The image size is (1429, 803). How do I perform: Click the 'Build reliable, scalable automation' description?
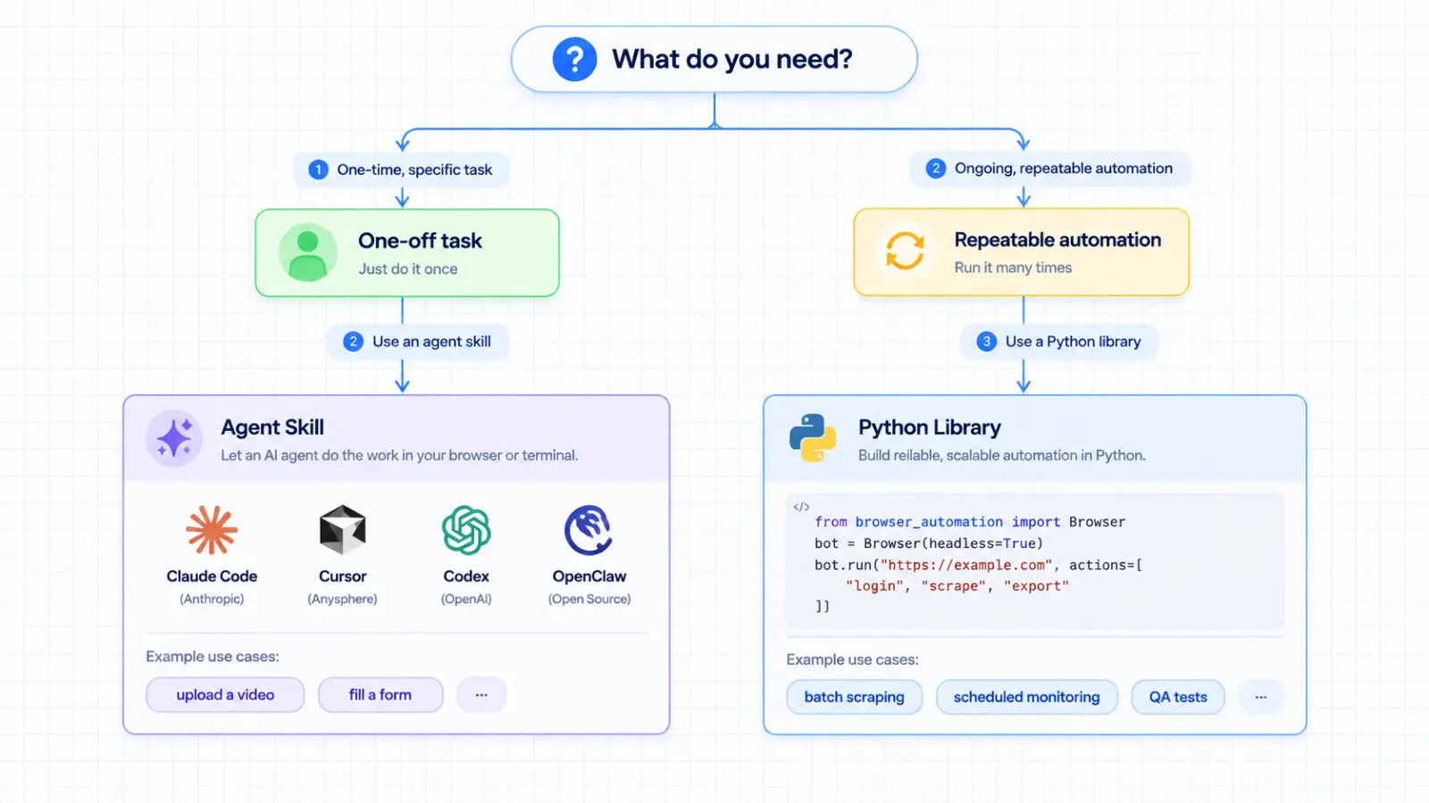pos(1002,455)
